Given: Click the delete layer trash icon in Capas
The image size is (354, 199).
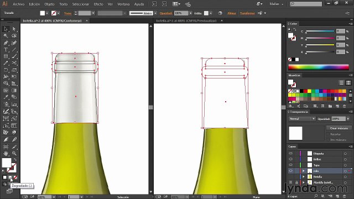Looking at the screenshot, I should pyautogui.click(x=345, y=196).
